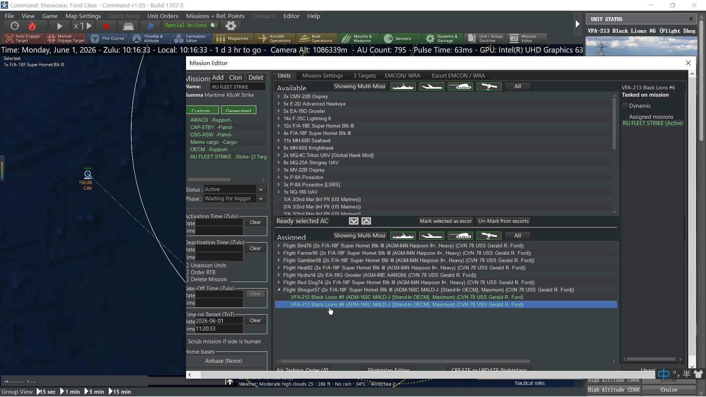Image resolution: width=706 pixels, height=397 pixels.
Task: Click Add mission button
Action: tap(218, 78)
